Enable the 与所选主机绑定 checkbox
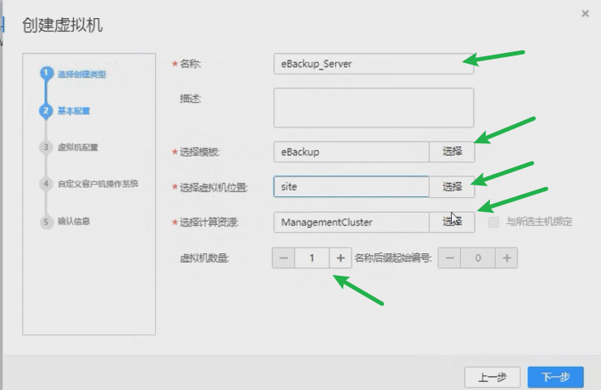Image resolution: width=601 pixels, height=390 pixels. click(494, 222)
